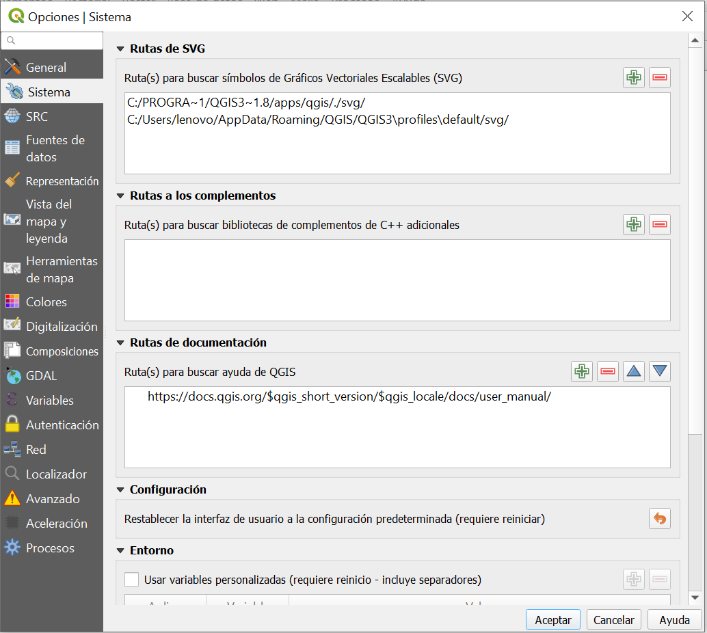
Task: Collapse the Entorno section
Action: (x=120, y=550)
